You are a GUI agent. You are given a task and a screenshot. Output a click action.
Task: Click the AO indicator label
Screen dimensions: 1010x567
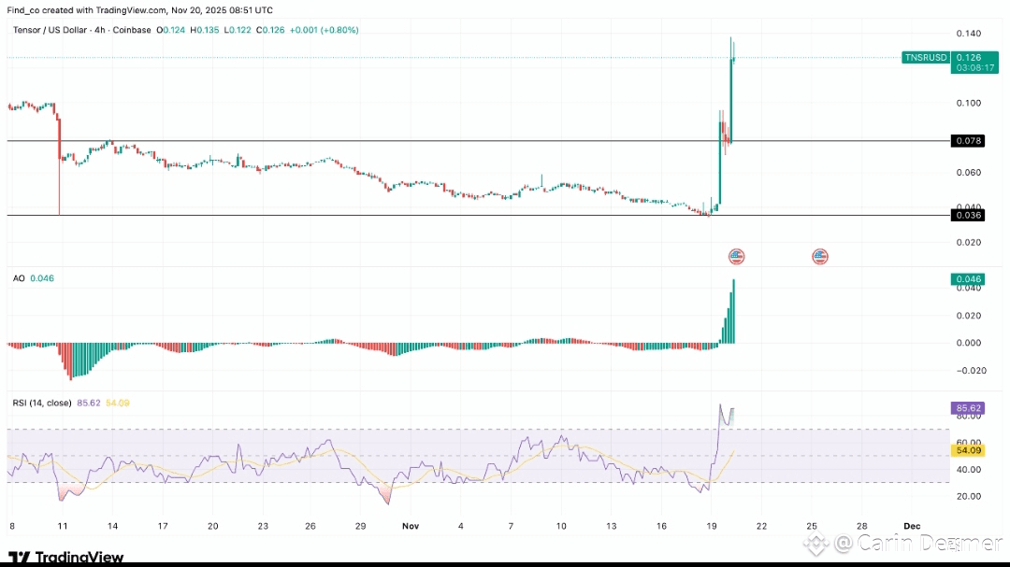coord(19,278)
